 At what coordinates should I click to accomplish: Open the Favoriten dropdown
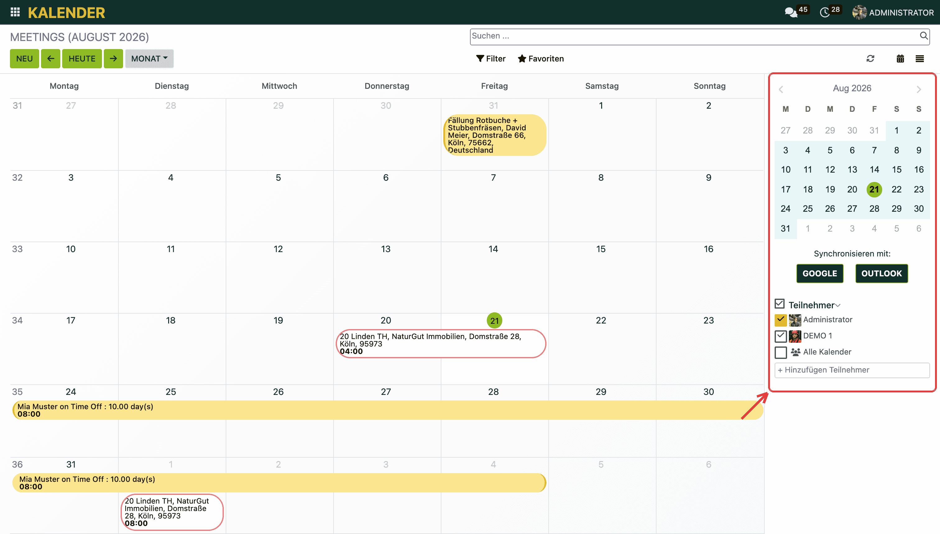click(x=541, y=59)
